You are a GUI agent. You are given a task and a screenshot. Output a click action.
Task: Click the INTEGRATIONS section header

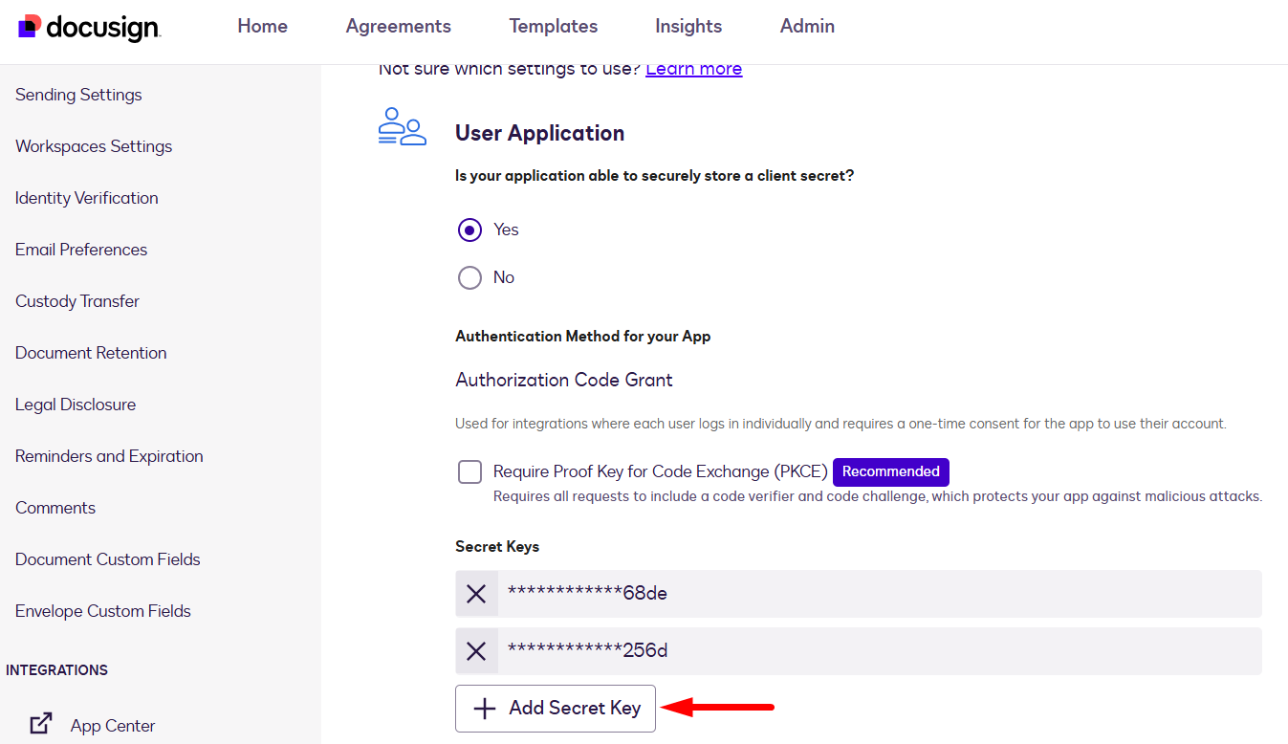click(x=56, y=670)
